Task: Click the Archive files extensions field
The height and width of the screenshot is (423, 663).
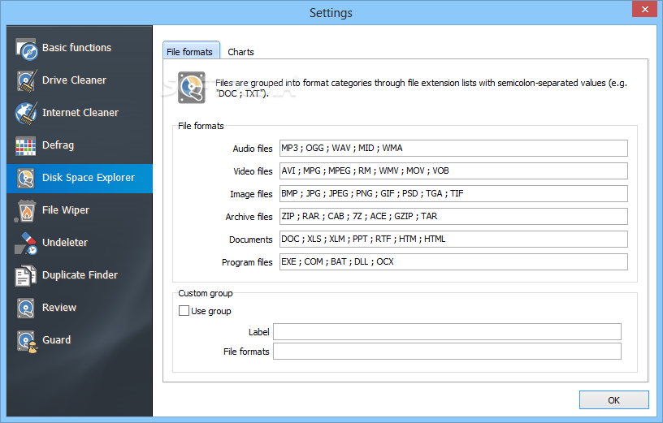Action: (x=453, y=216)
